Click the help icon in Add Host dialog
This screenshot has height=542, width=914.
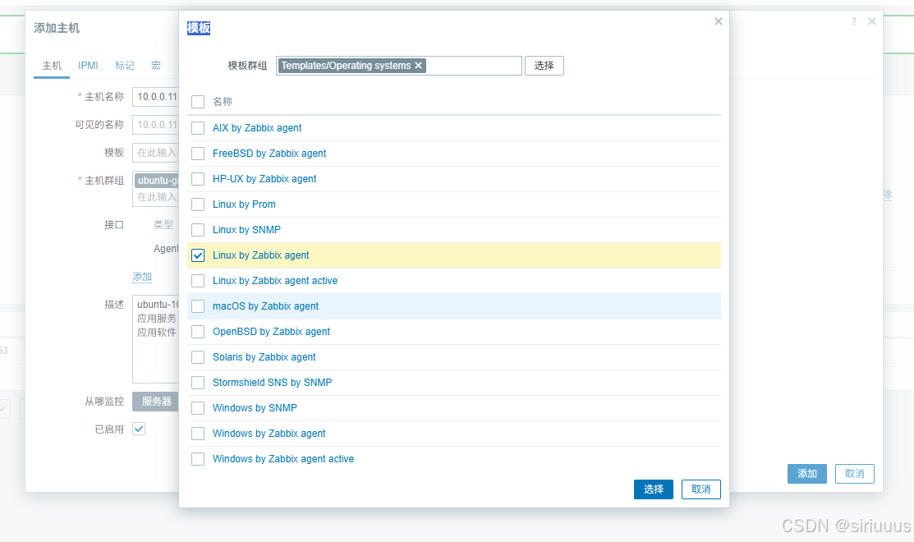[853, 21]
